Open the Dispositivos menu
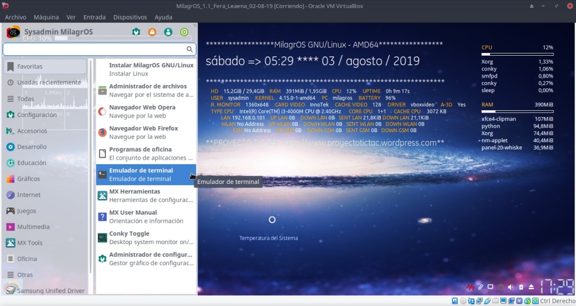 pos(130,17)
